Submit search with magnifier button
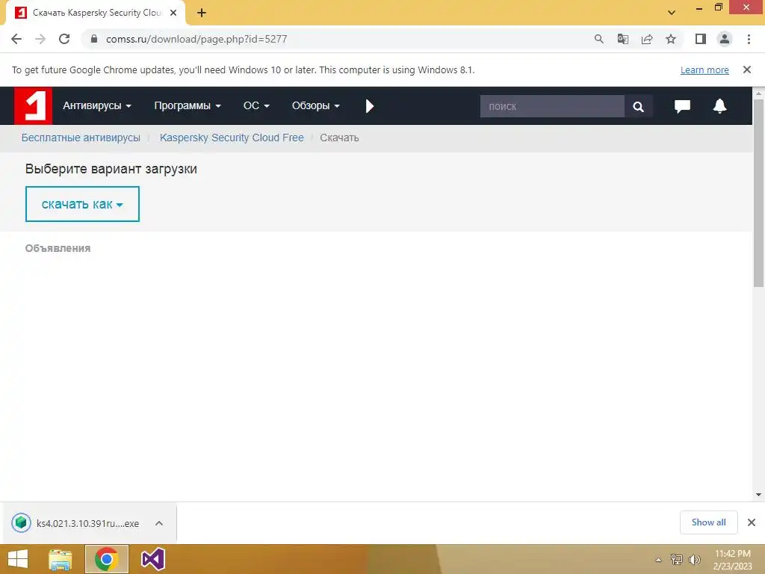 pyautogui.click(x=638, y=106)
